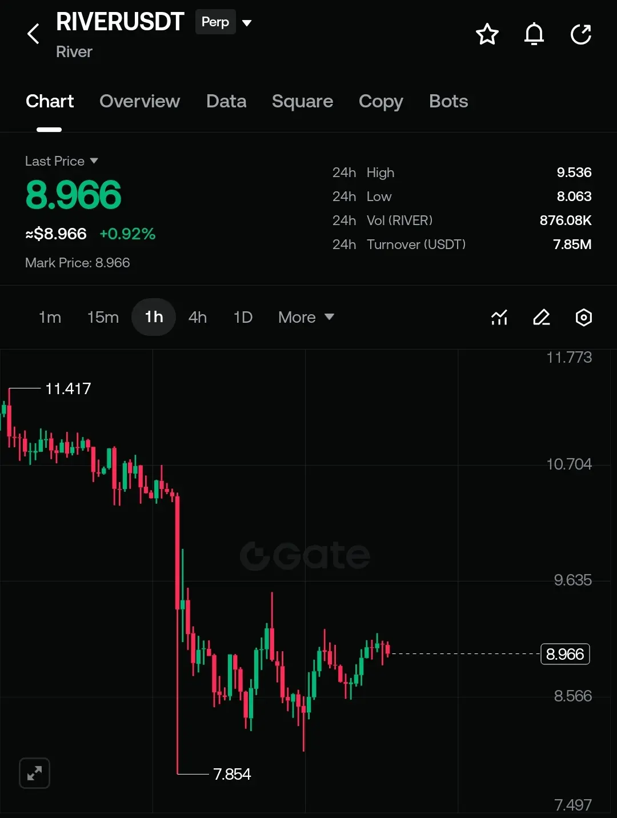This screenshot has width=617, height=818.
Task: Open chart indicators icon
Action: pyautogui.click(x=499, y=317)
